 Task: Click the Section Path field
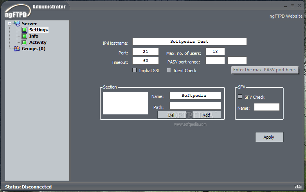point(195,106)
